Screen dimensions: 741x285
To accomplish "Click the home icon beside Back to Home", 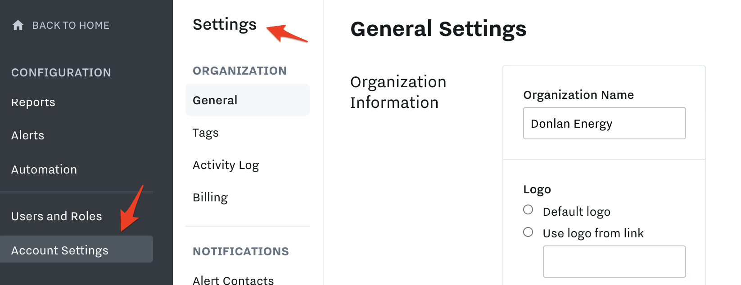I will click(x=18, y=25).
